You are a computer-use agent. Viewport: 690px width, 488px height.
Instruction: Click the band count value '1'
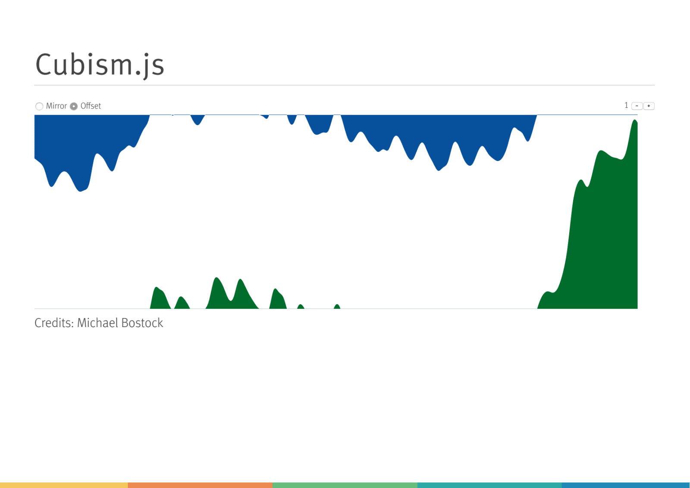tap(626, 105)
